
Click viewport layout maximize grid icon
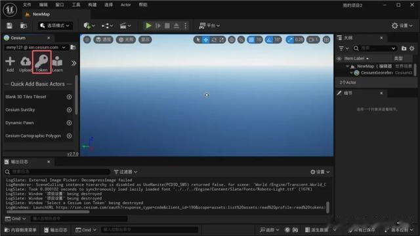(x=326, y=40)
